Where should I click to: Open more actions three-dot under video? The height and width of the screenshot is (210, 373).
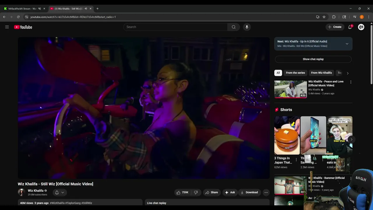pos(266,192)
